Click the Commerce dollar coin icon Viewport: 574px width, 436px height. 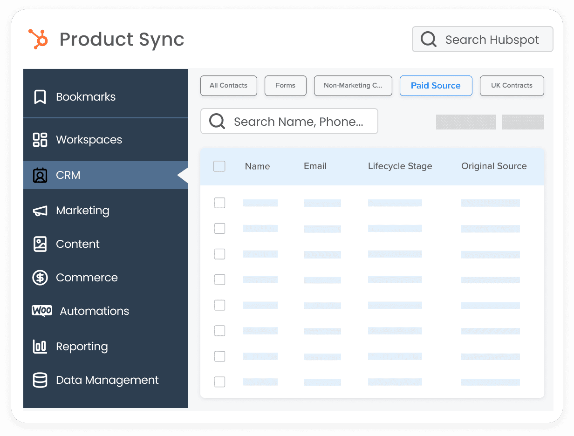[x=40, y=278]
